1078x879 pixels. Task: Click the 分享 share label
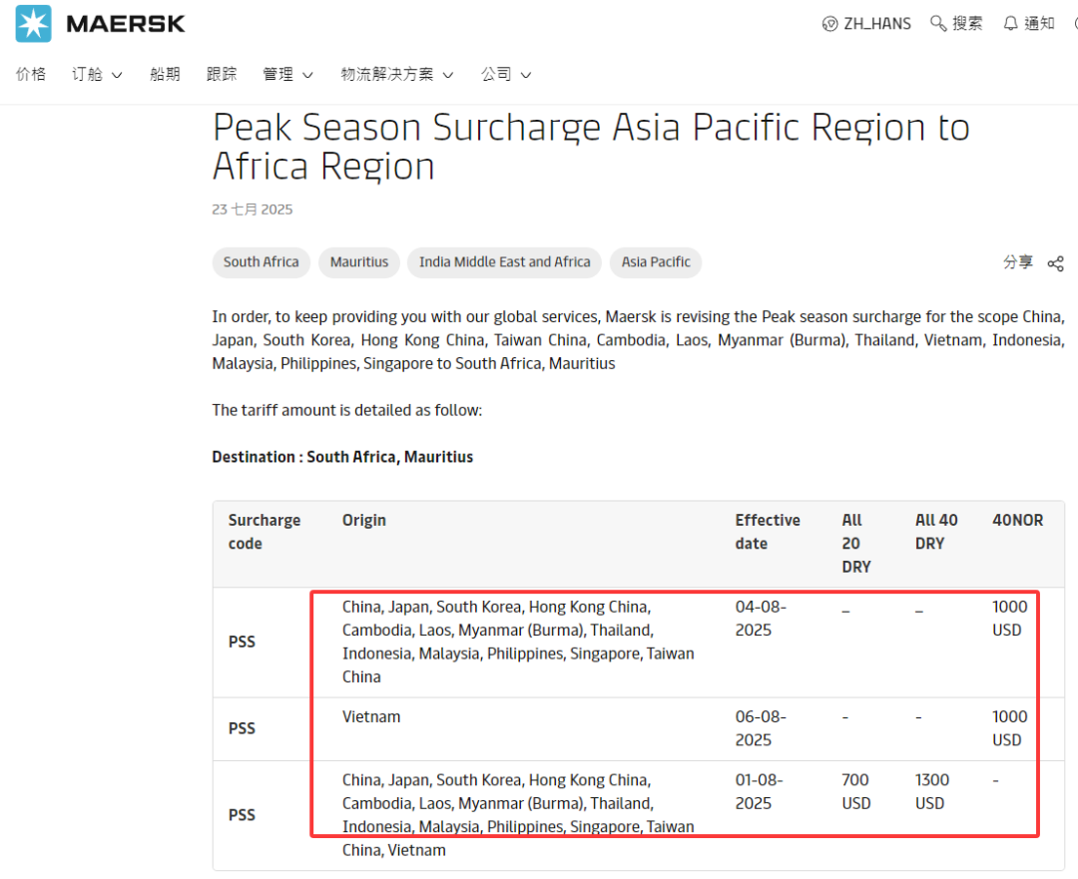[1017, 261]
